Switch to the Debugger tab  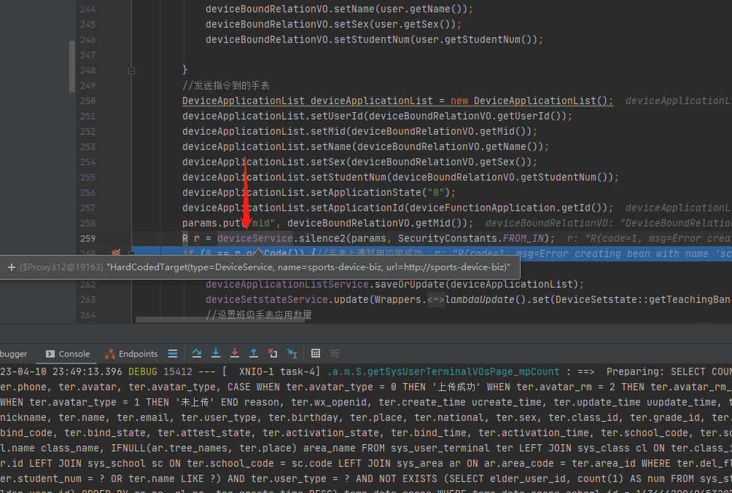pyautogui.click(x=13, y=354)
